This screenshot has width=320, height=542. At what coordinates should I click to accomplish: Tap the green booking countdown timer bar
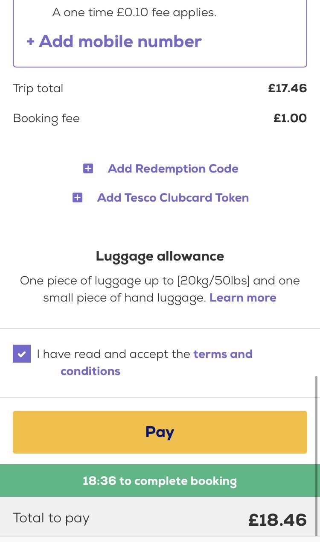[160, 480]
